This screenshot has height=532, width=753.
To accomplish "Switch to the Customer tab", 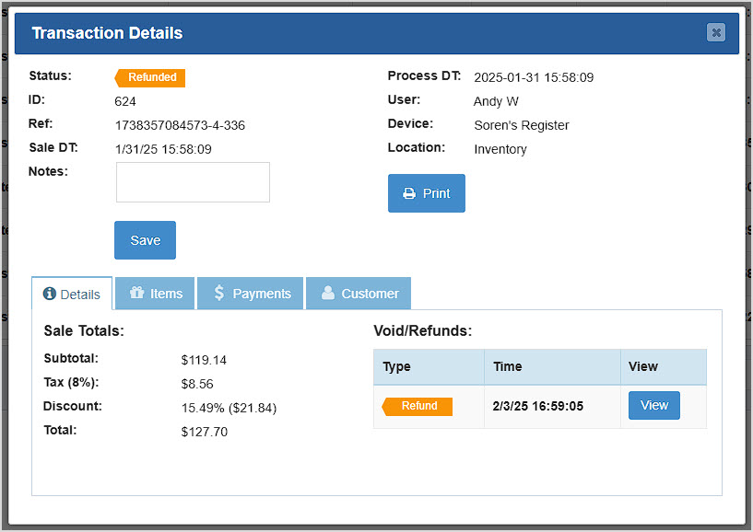I will point(359,293).
